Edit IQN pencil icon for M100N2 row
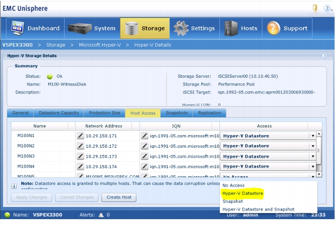Viewport: 335px width, 230px height. pyautogui.click(x=145, y=146)
